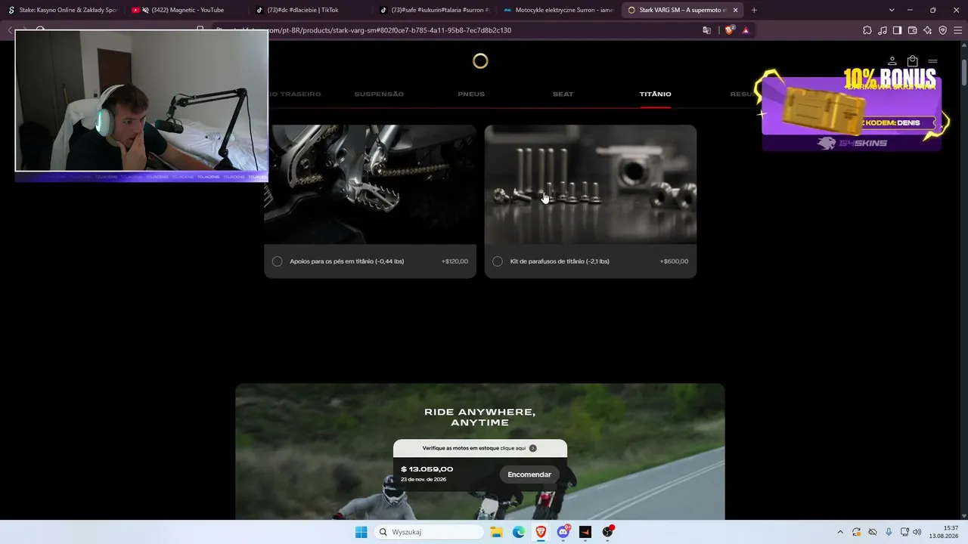Open Microsoft Edge from the taskbar
The image size is (968, 544).
coord(519,532)
